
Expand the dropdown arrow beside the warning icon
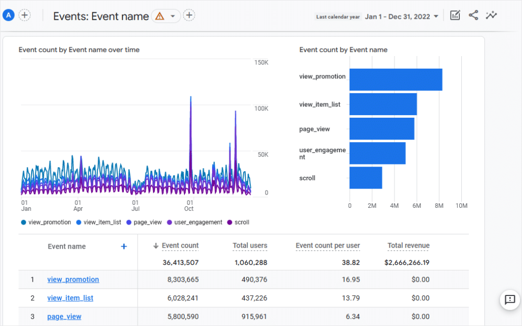(172, 16)
